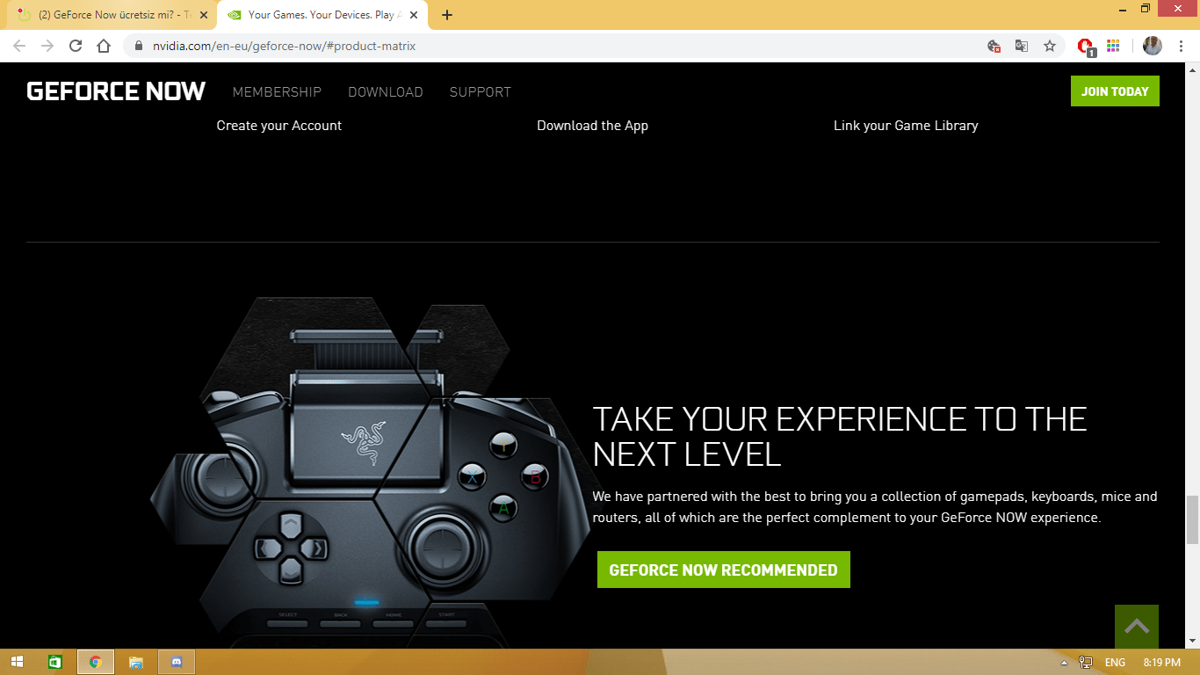Open the Chrome profile avatar
Screen dimensions: 1200x675
(x=1153, y=46)
